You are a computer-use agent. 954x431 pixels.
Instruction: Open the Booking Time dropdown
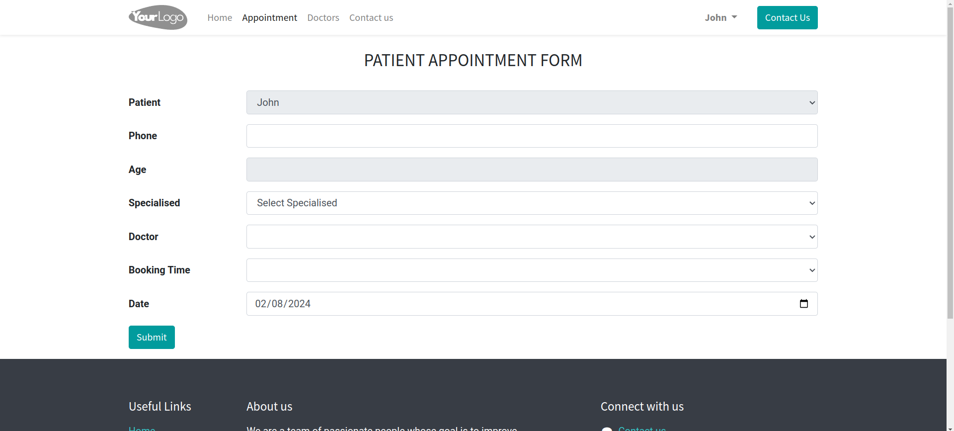tap(532, 270)
